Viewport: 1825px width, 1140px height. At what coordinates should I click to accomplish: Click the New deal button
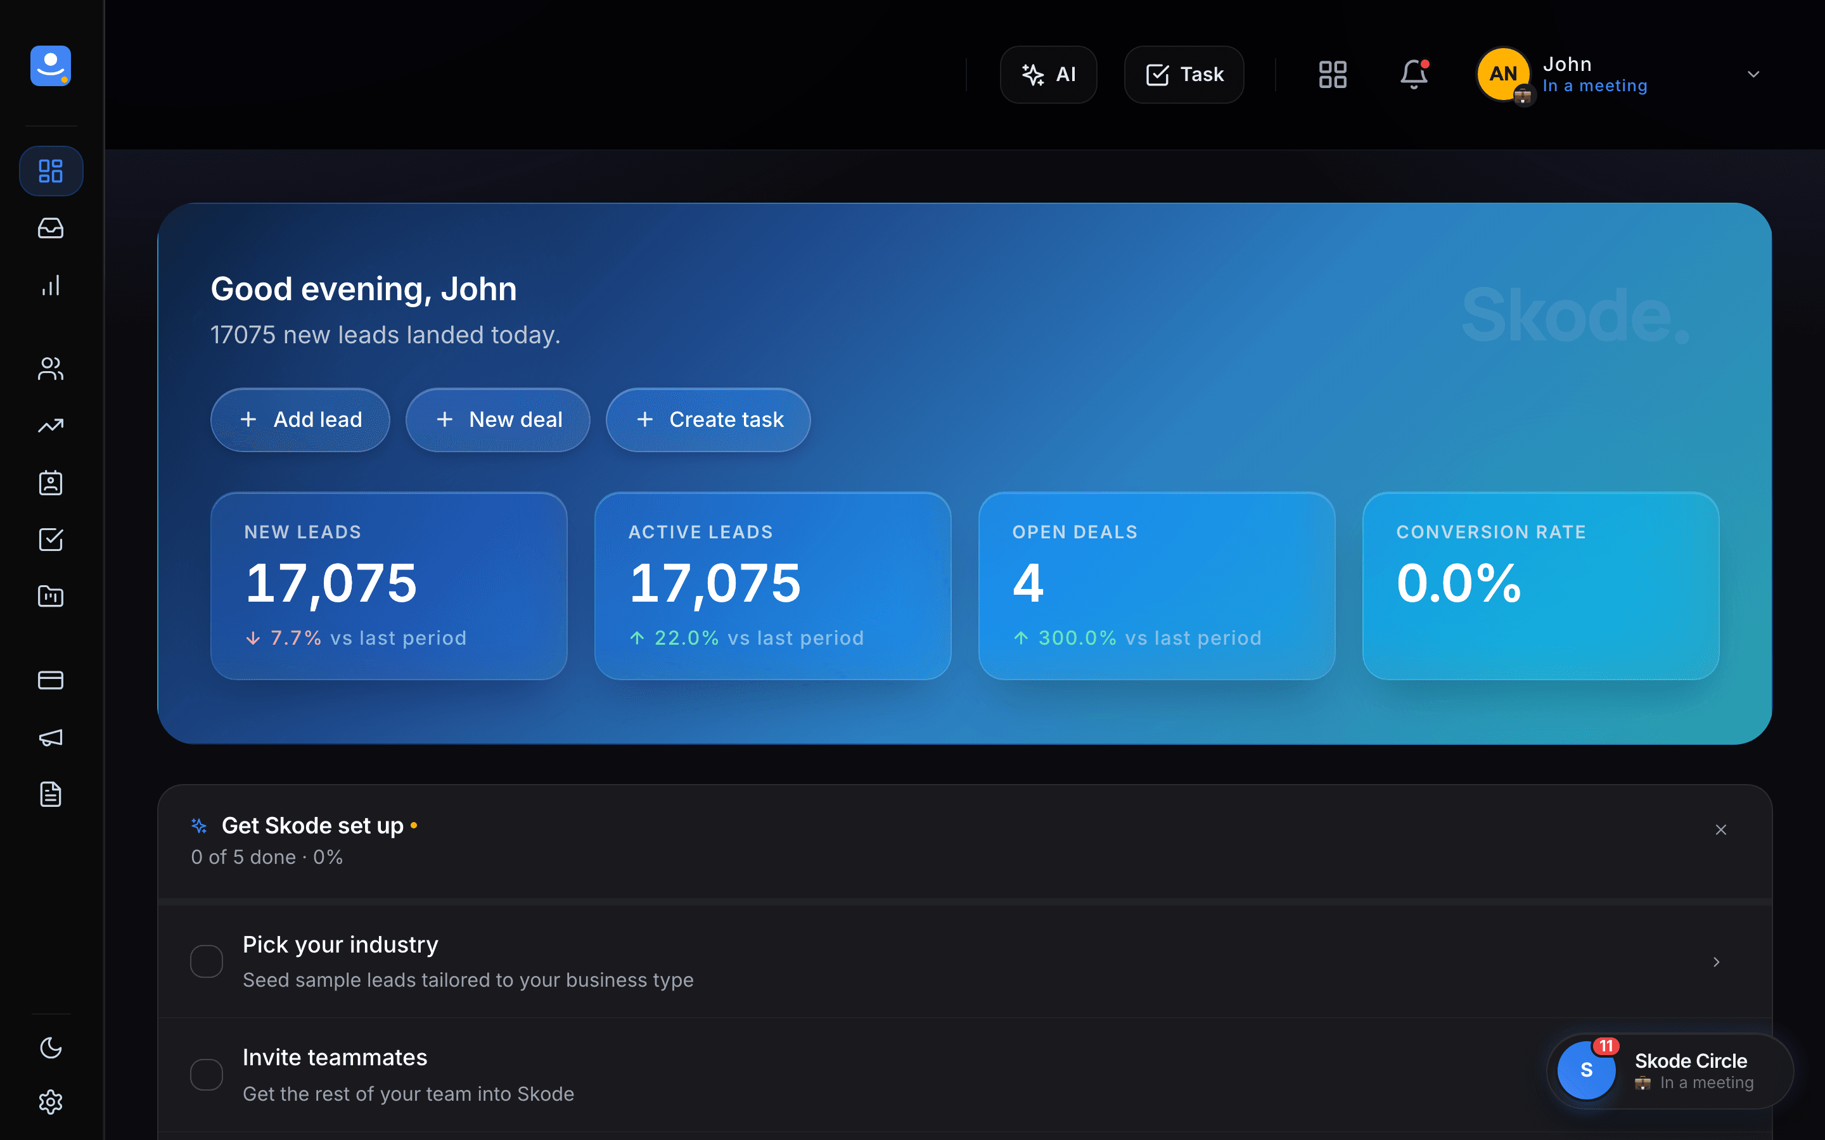[497, 420]
